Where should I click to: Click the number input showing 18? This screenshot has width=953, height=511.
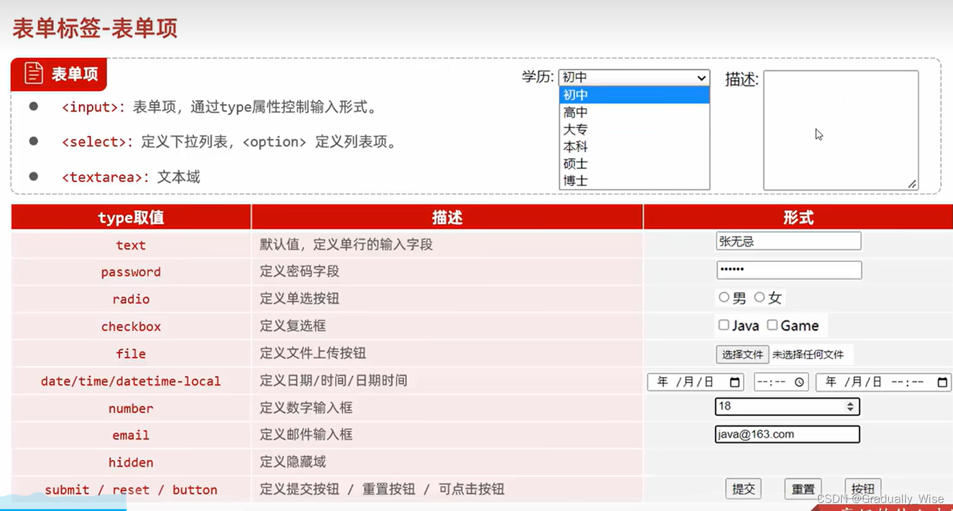click(x=787, y=407)
